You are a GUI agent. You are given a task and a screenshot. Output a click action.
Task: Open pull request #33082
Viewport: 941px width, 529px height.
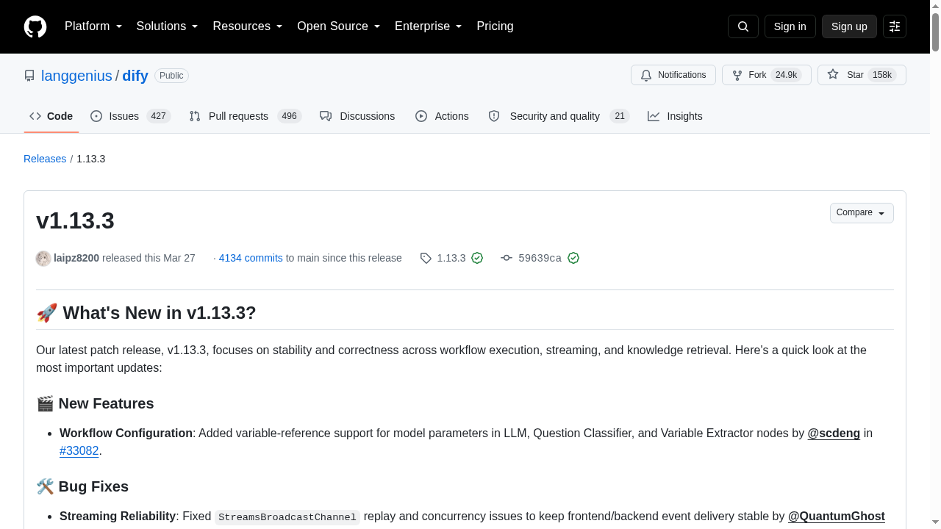pos(79,451)
